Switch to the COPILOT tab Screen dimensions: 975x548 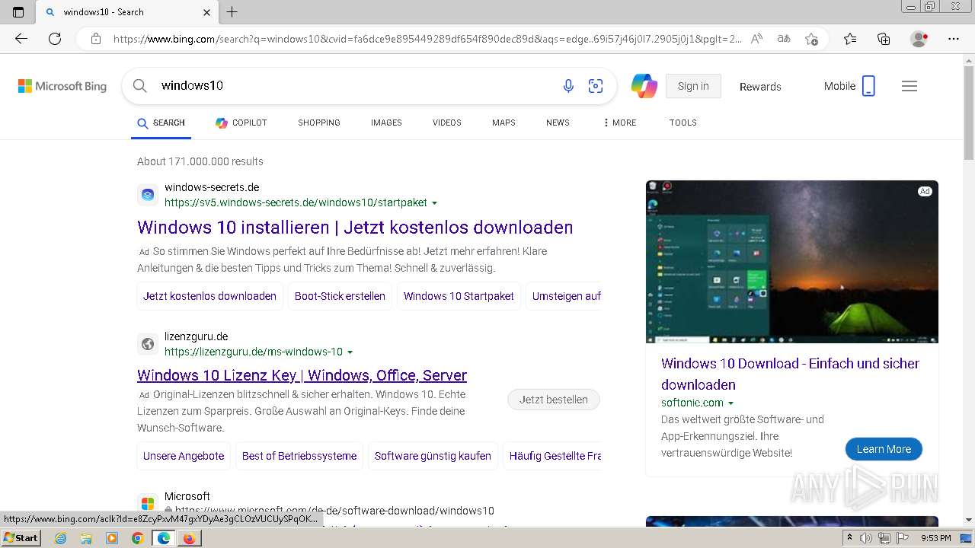[241, 123]
